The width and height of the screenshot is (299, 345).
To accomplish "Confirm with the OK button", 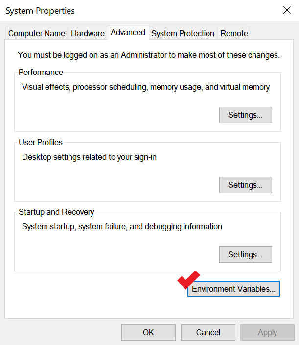I will (148, 332).
